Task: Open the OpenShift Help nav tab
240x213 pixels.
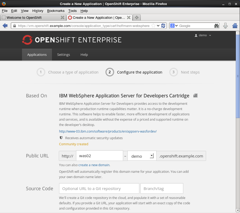Action: [x=84, y=55]
